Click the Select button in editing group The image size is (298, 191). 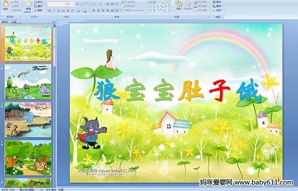pos(217,10)
